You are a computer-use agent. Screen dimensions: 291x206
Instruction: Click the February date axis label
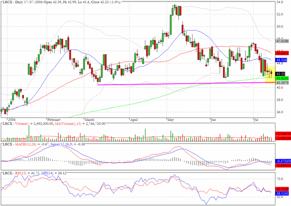point(54,119)
